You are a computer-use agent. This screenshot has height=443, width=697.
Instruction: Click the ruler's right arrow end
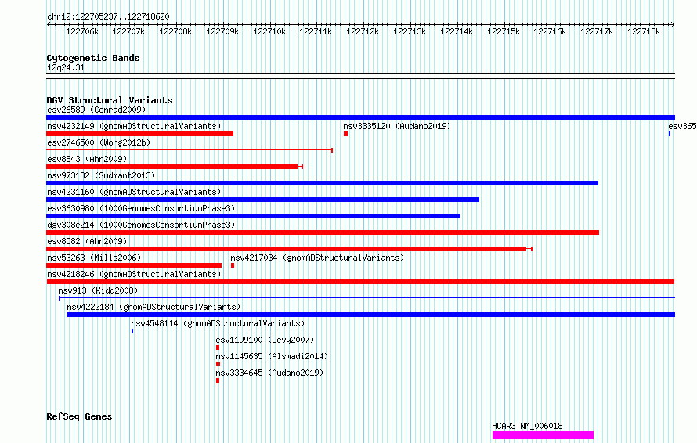point(673,24)
